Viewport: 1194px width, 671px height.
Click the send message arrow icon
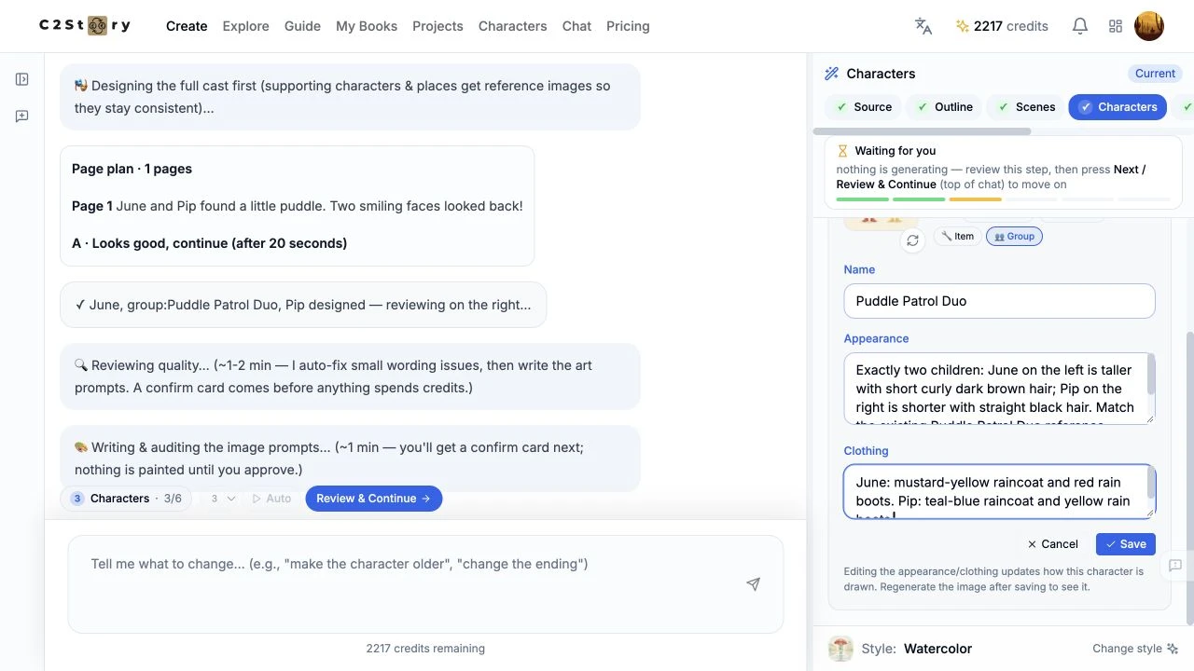753,584
